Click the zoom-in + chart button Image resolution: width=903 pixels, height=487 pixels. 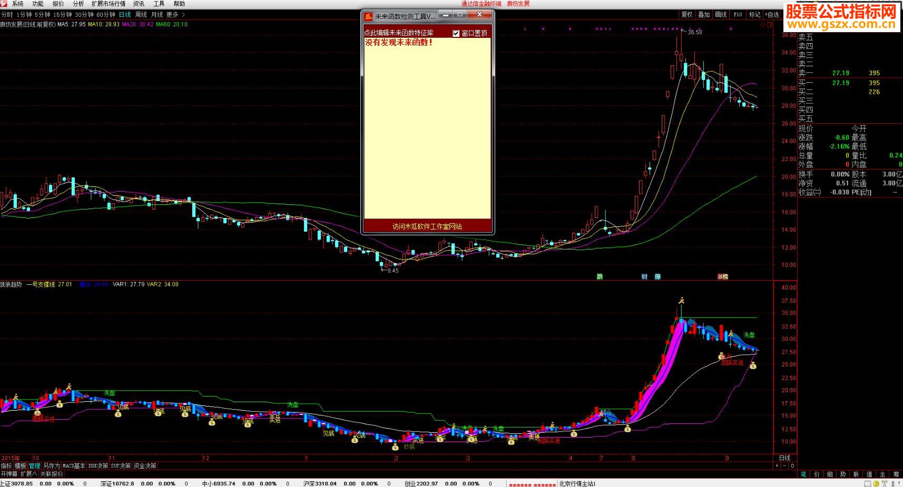click(777, 466)
